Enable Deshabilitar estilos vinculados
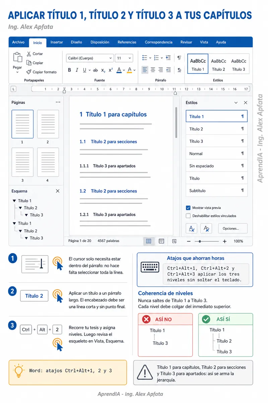 188,216
